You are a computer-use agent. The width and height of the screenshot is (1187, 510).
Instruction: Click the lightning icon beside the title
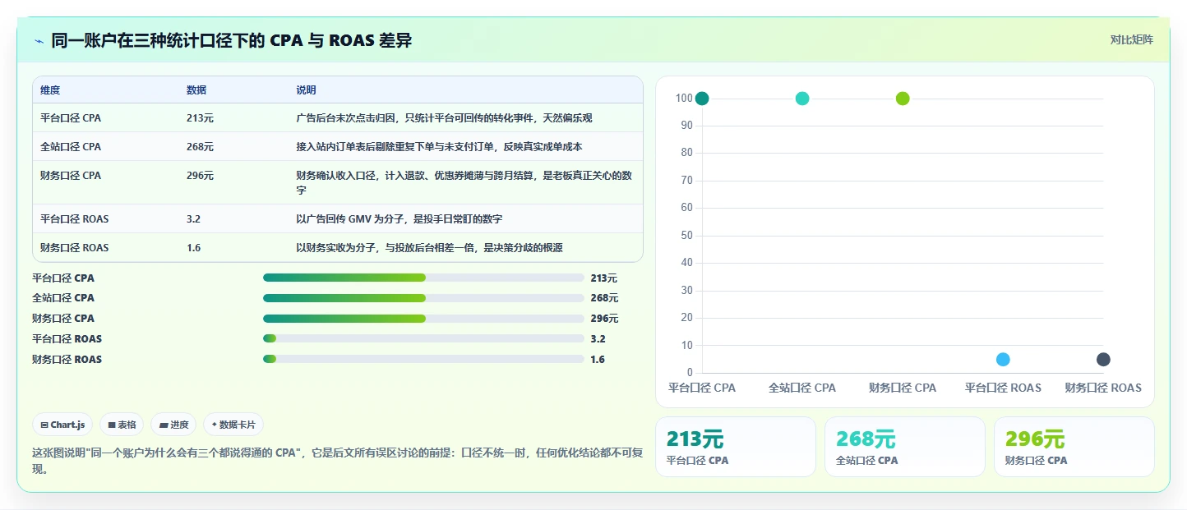tap(39, 41)
